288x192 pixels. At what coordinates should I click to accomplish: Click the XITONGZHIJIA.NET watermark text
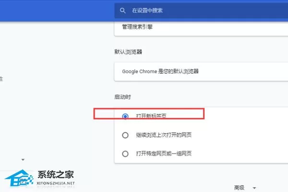[56, 183]
